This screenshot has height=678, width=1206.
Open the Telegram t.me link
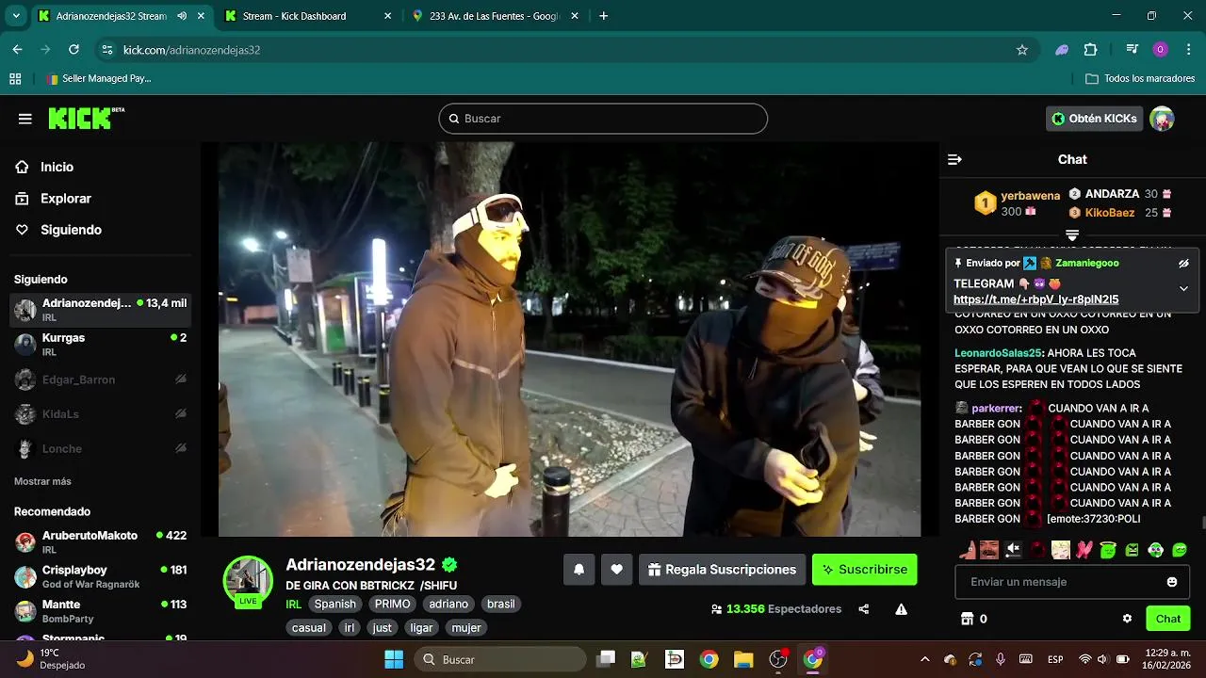click(1036, 299)
